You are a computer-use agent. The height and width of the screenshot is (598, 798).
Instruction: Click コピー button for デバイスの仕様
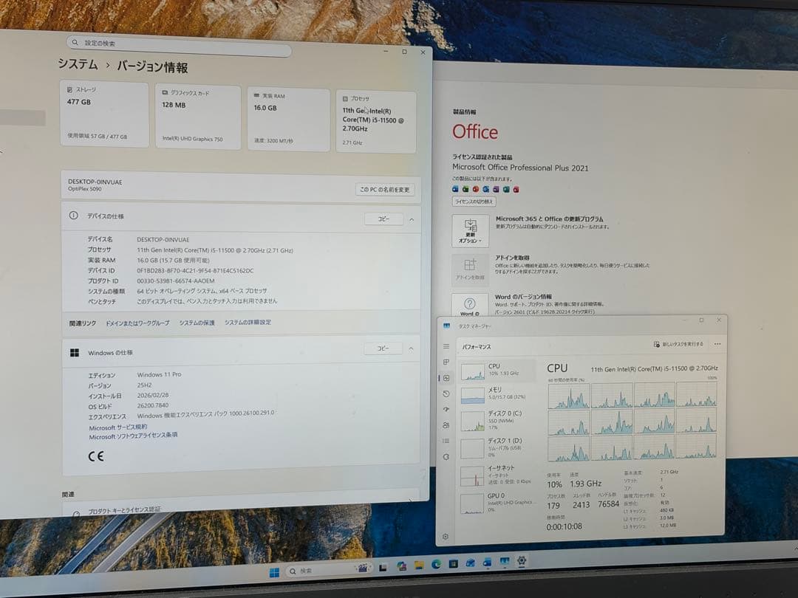[383, 219]
